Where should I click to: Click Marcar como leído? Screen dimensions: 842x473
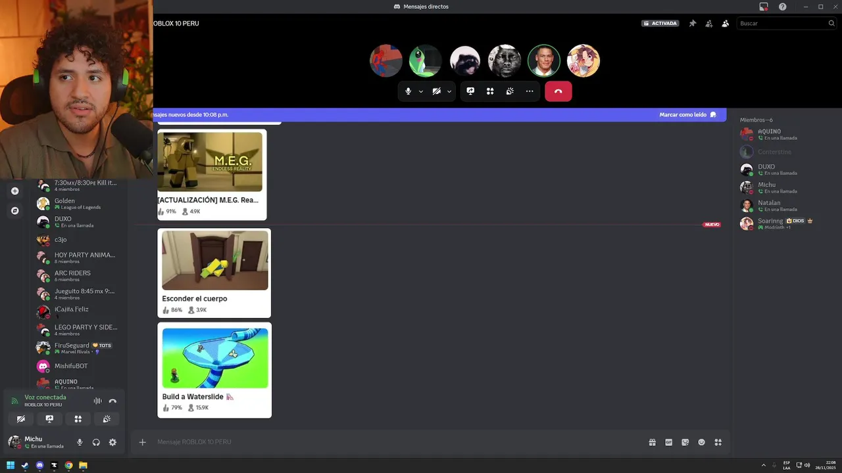[687, 114]
